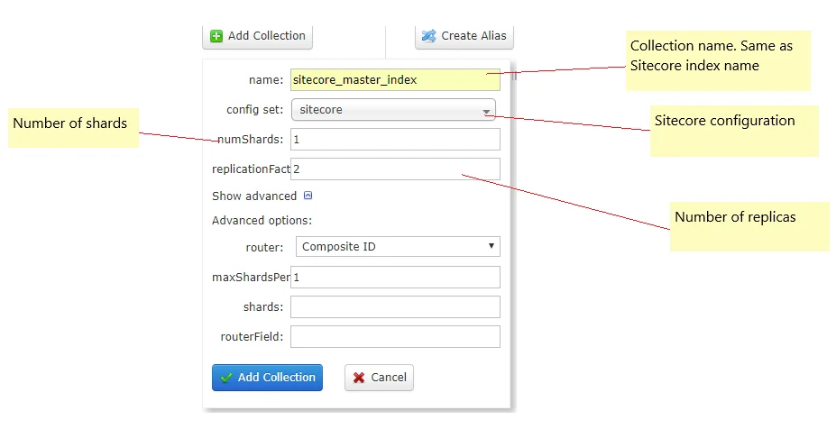The height and width of the screenshot is (429, 836).
Task: Click the green plus icon on Add Collection
Action: tap(216, 36)
